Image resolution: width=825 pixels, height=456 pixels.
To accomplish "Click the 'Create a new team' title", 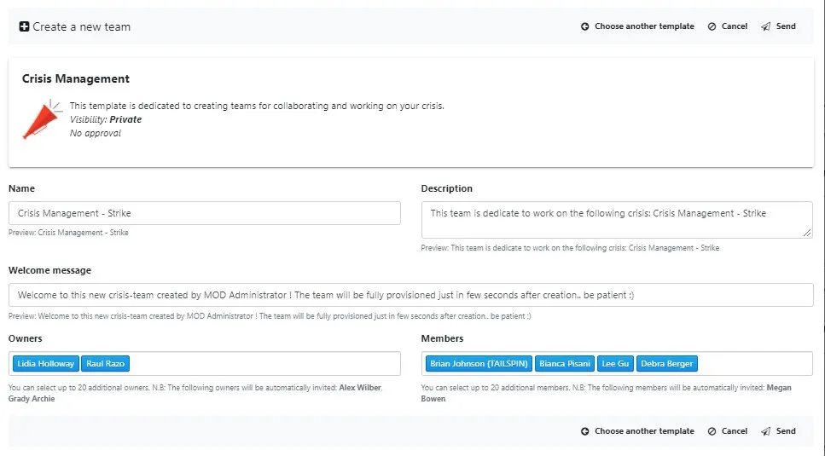I will [x=82, y=26].
